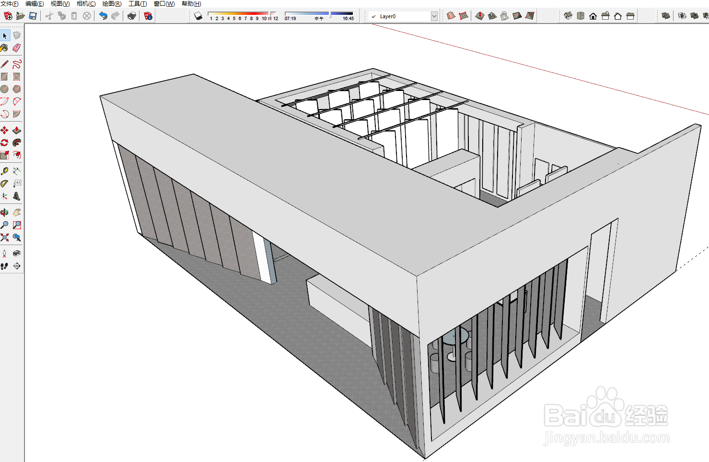Image resolution: width=709 pixels, height=462 pixels.
Task: Open the 文件(F) menu
Action: pos(10,3)
